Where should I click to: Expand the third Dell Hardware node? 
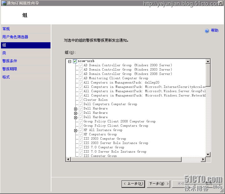75,118
